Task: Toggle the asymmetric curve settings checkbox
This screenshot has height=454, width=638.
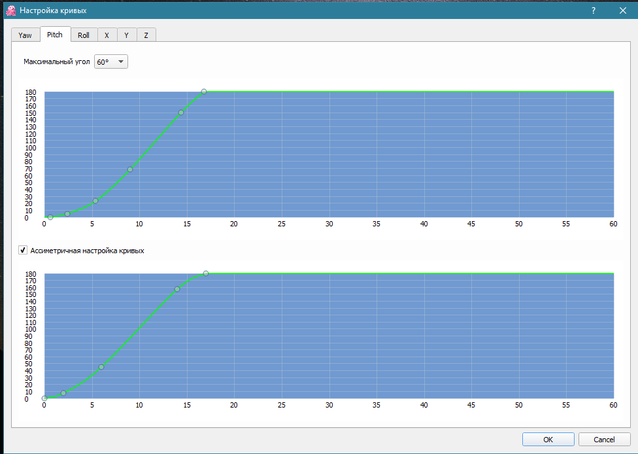Action: [x=23, y=250]
